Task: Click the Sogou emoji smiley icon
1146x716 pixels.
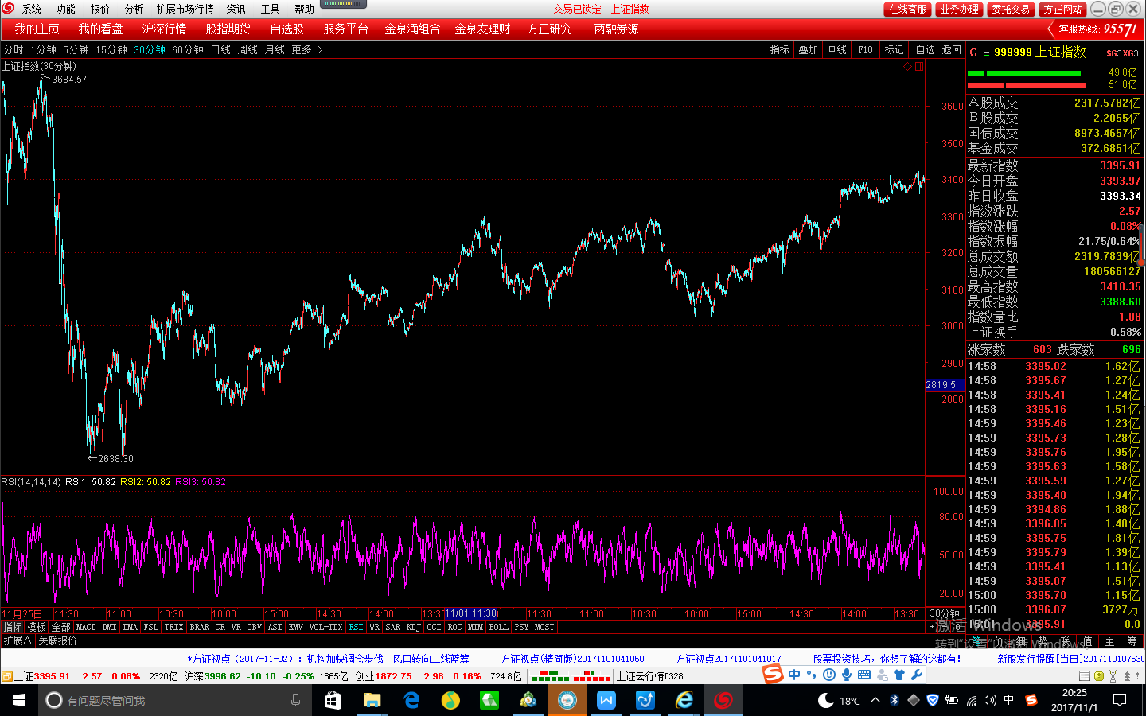Action: click(x=829, y=675)
